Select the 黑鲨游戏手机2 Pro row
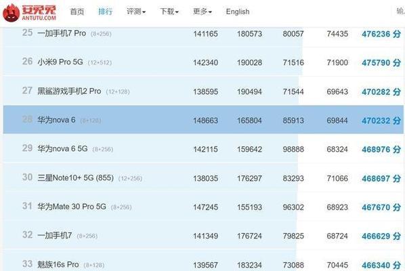 tap(203, 91)
